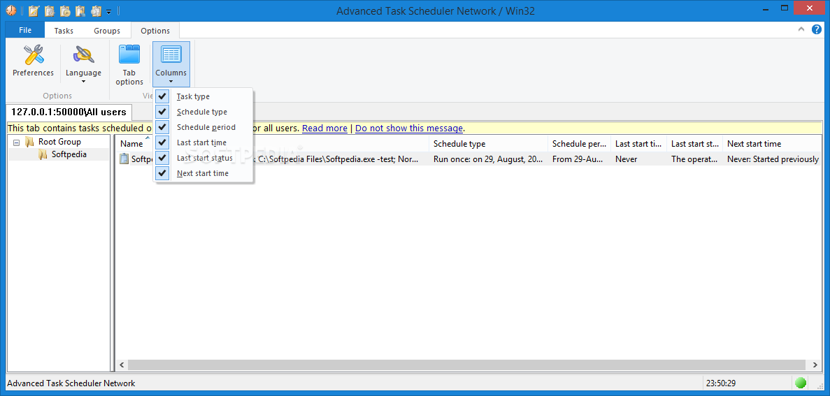This screenshot has height=396, width=830.
Task: Expand the Language dropdown arrow
Action: tap(84, 82)
